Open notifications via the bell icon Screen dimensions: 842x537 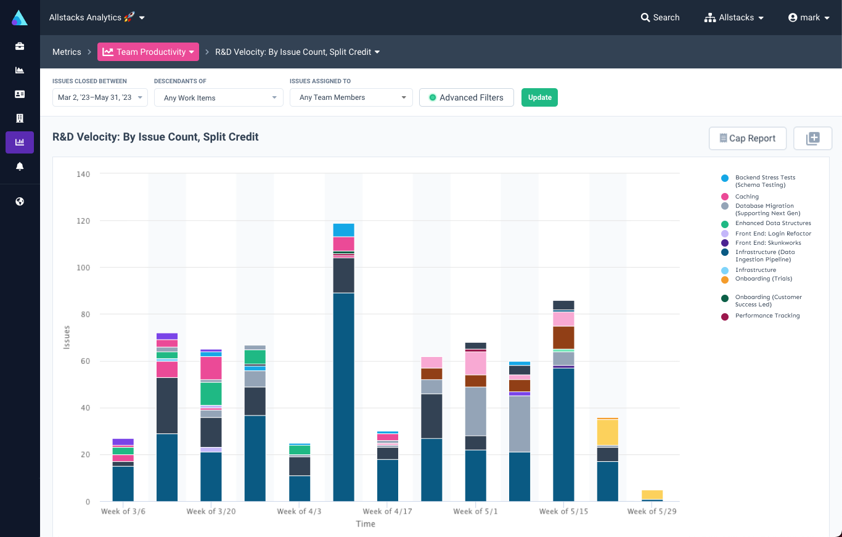coord(20,166)
